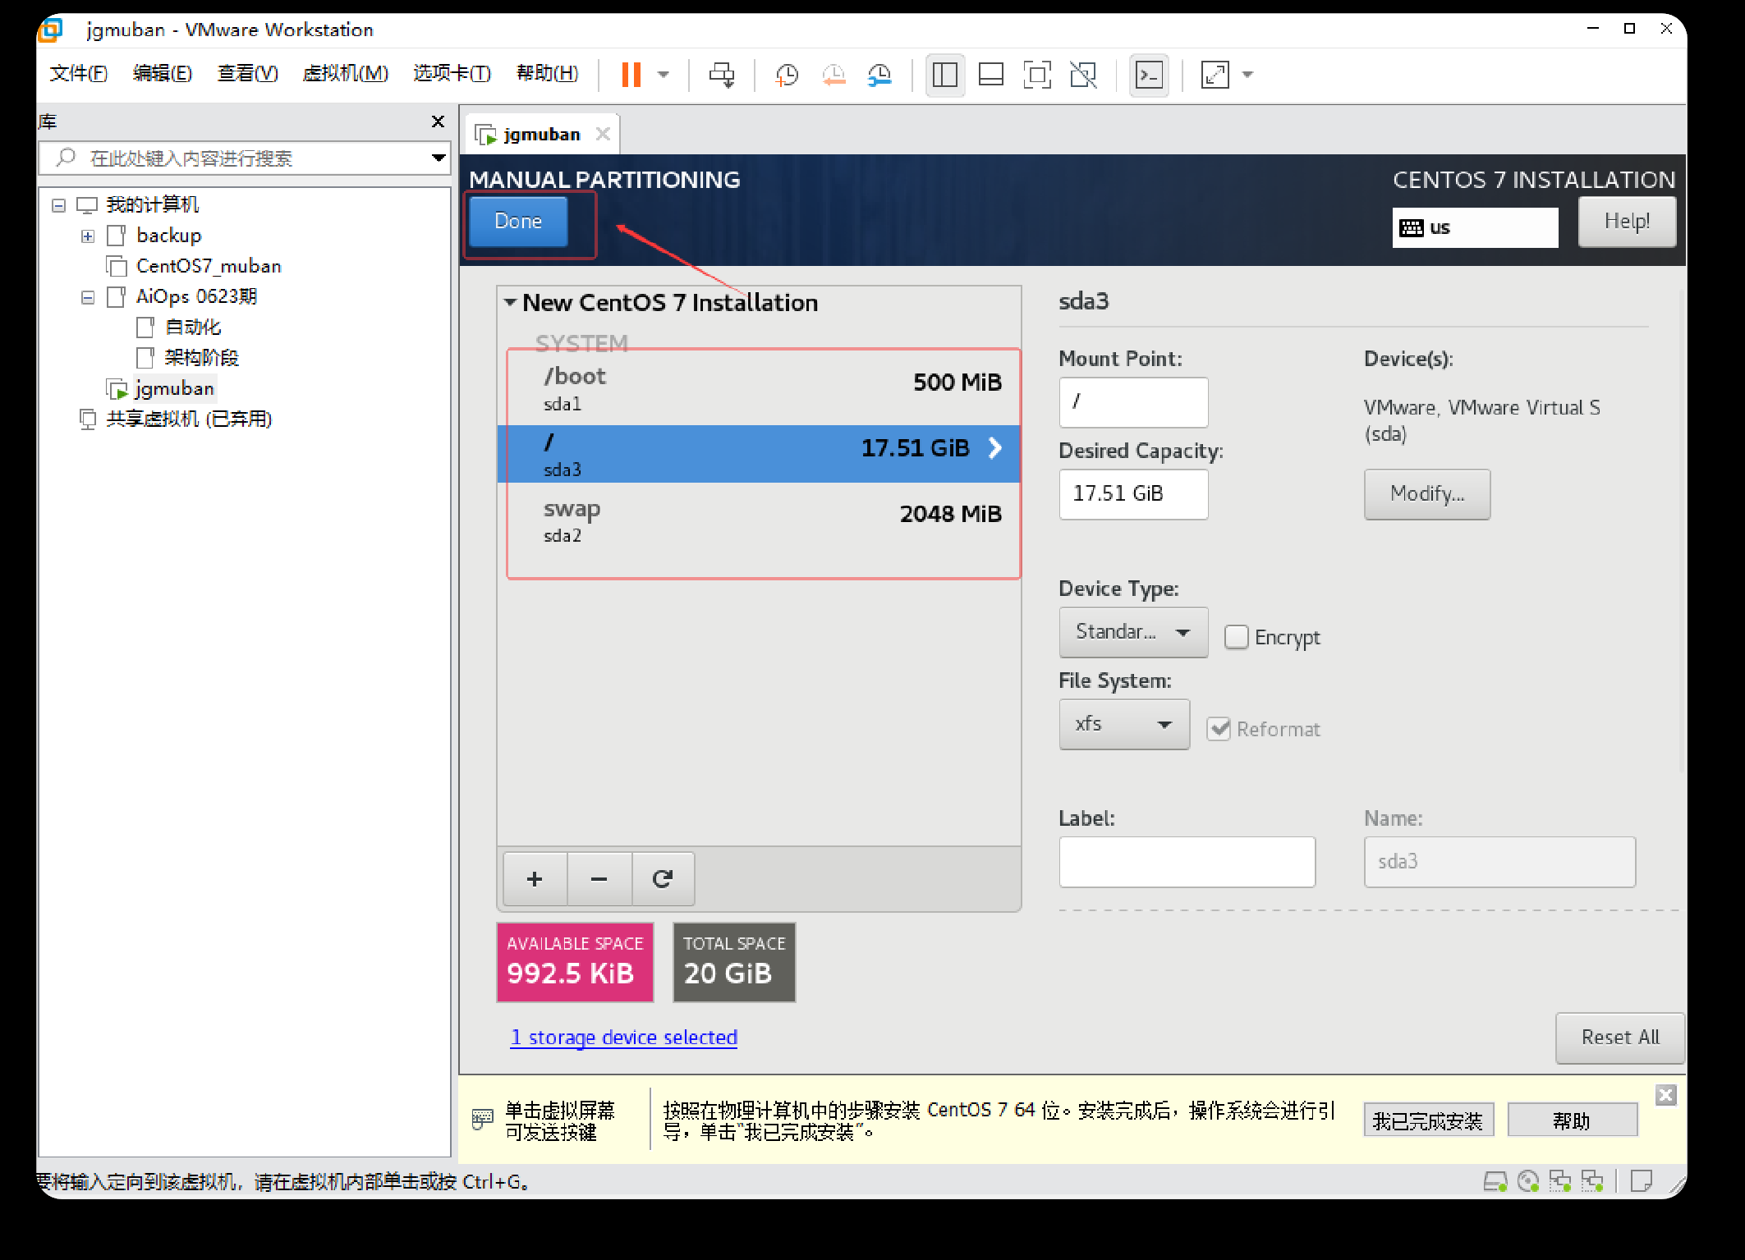Screen dimensions: 1745x1260
Task: Collapse the 我的计算机 tree node
Action: (58, 205)
